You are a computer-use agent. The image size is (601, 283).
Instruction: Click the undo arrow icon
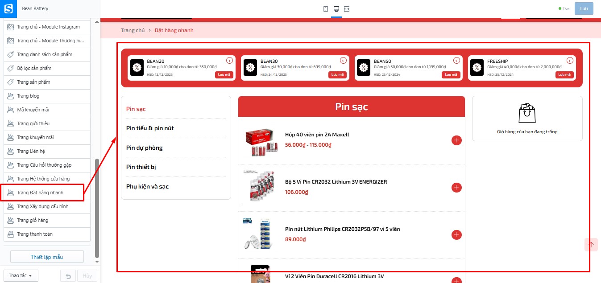(68, 276)
